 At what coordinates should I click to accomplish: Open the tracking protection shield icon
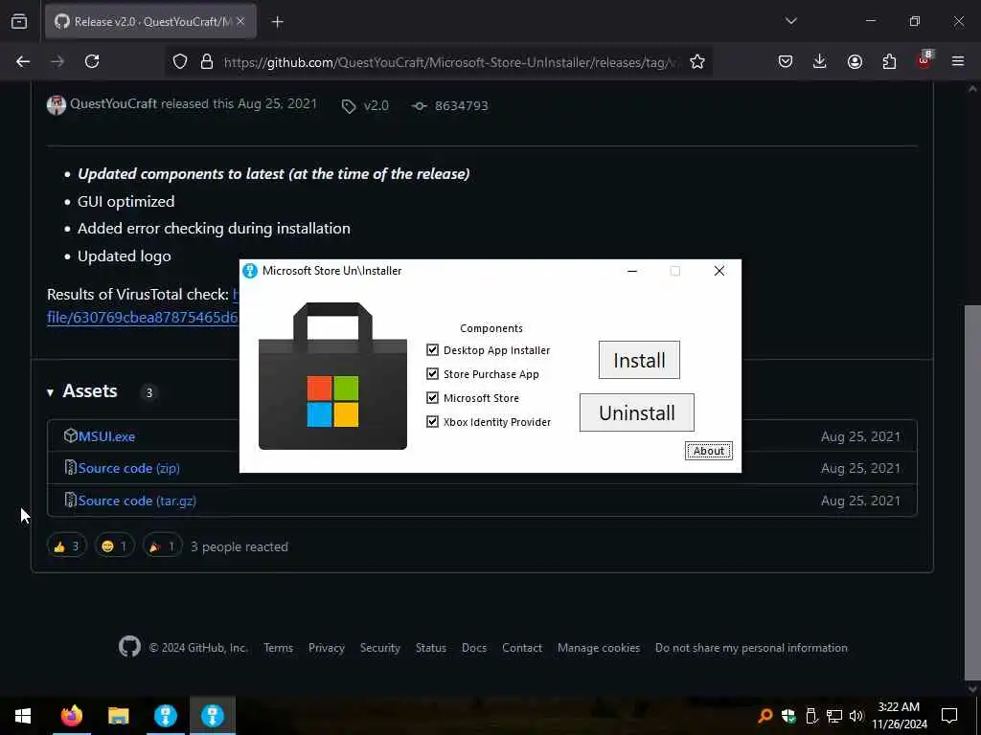(x=180, y=61)
